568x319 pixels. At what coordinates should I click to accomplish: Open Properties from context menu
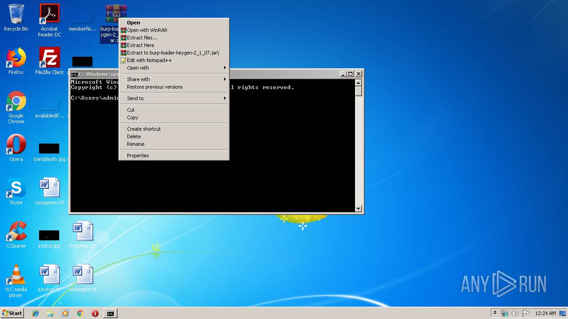[x=174, y=156]
